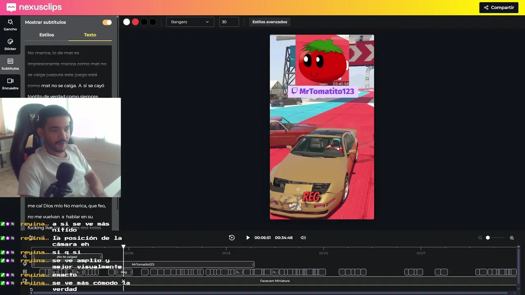525x295 pixels.
Task: Click the line "No marica, lo de mat es"
Action: click(x=53, y=53)
